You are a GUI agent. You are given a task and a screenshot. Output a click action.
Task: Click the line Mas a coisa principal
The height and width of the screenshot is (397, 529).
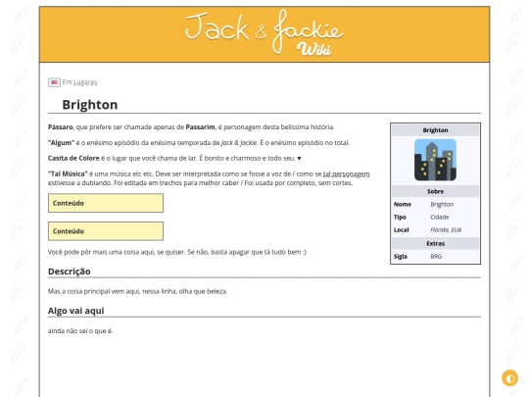tap(138, 291)
